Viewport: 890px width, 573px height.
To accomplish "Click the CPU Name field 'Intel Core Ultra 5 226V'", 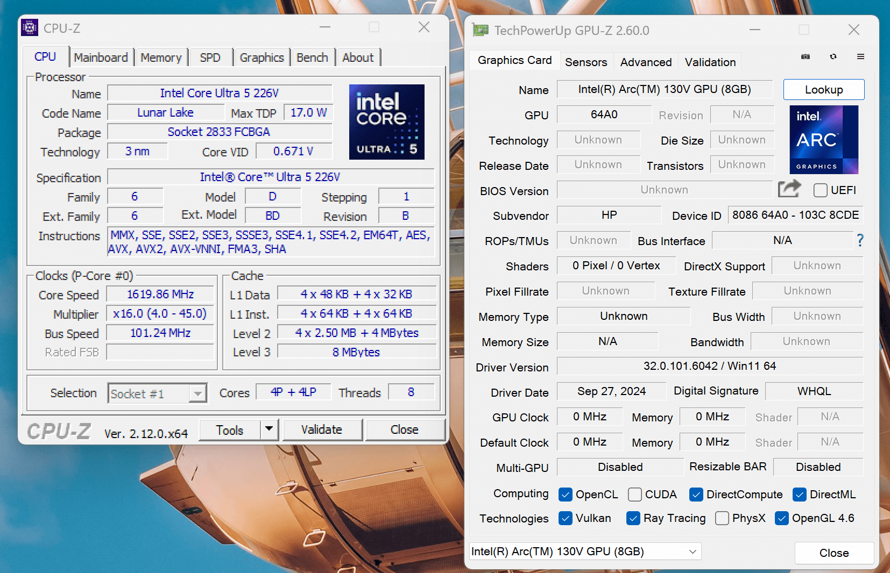I will point(220,93).
